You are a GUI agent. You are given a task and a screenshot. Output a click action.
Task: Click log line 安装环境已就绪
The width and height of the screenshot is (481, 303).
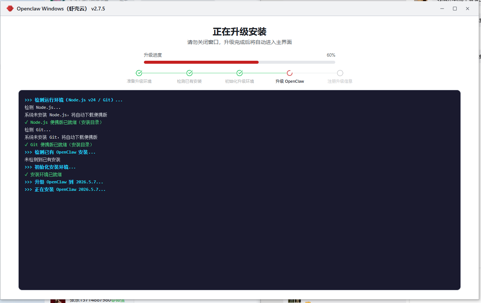coord(43,174)
